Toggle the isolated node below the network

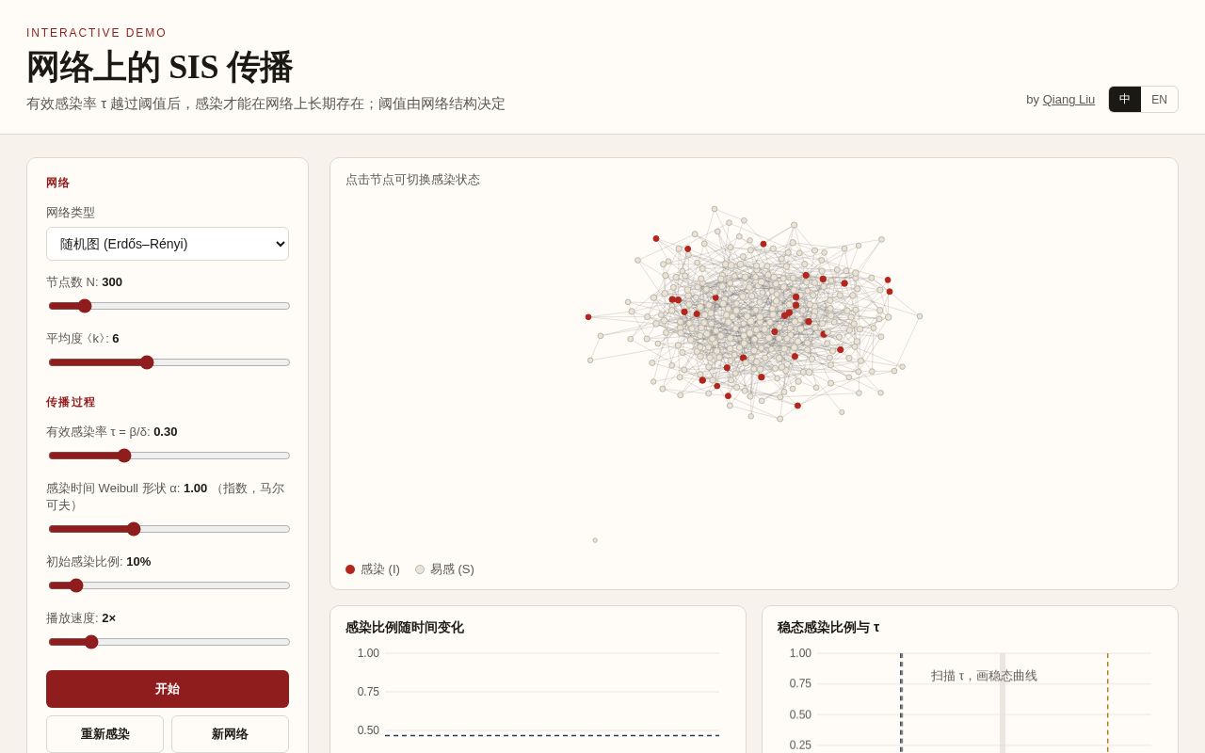click(595, 540)
